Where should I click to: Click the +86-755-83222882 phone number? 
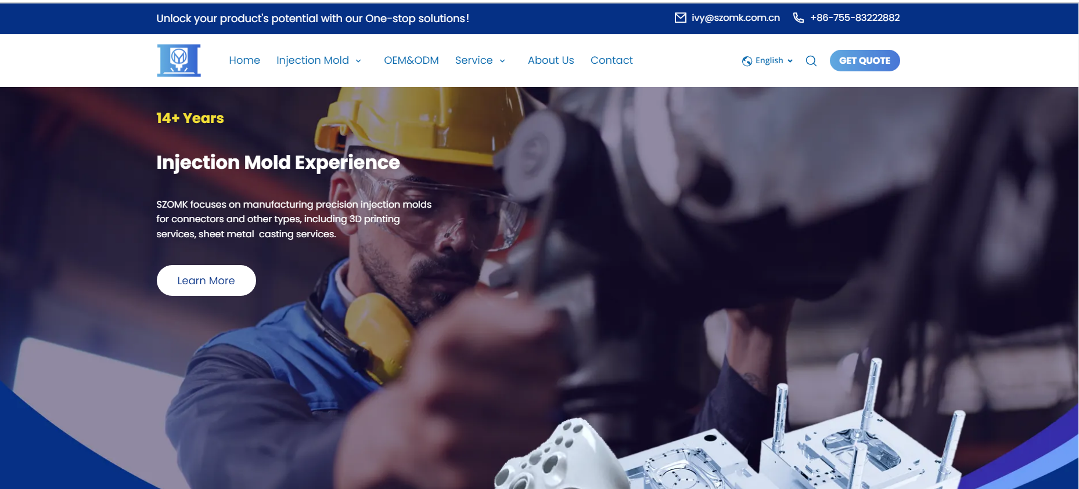pos(855,18)
